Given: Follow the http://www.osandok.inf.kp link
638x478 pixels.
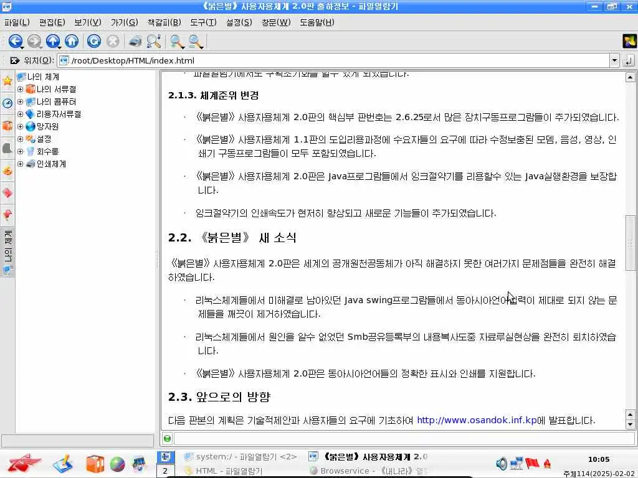Looking at the screenshot, I should (477, 420).
